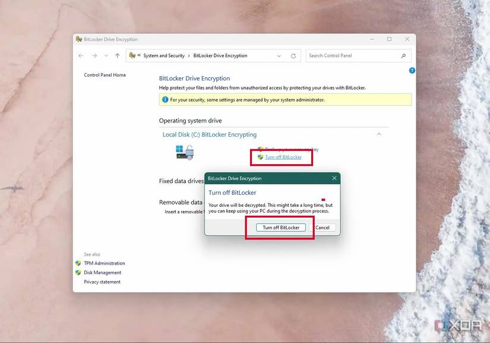This screenshot has width=490, height=343.
Task: Open recent pages dropdown beside navigation arrows
Action: pos(106,56)
